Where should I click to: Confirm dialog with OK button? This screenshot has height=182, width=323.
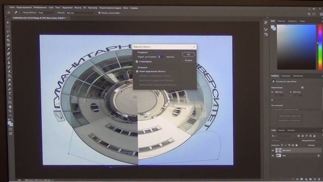(x=188, y=55)
